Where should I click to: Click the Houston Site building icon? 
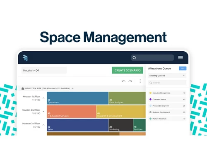[x=23, y=88]
